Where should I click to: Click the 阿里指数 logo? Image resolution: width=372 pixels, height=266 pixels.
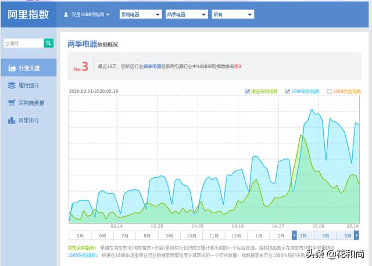[28, 15]
